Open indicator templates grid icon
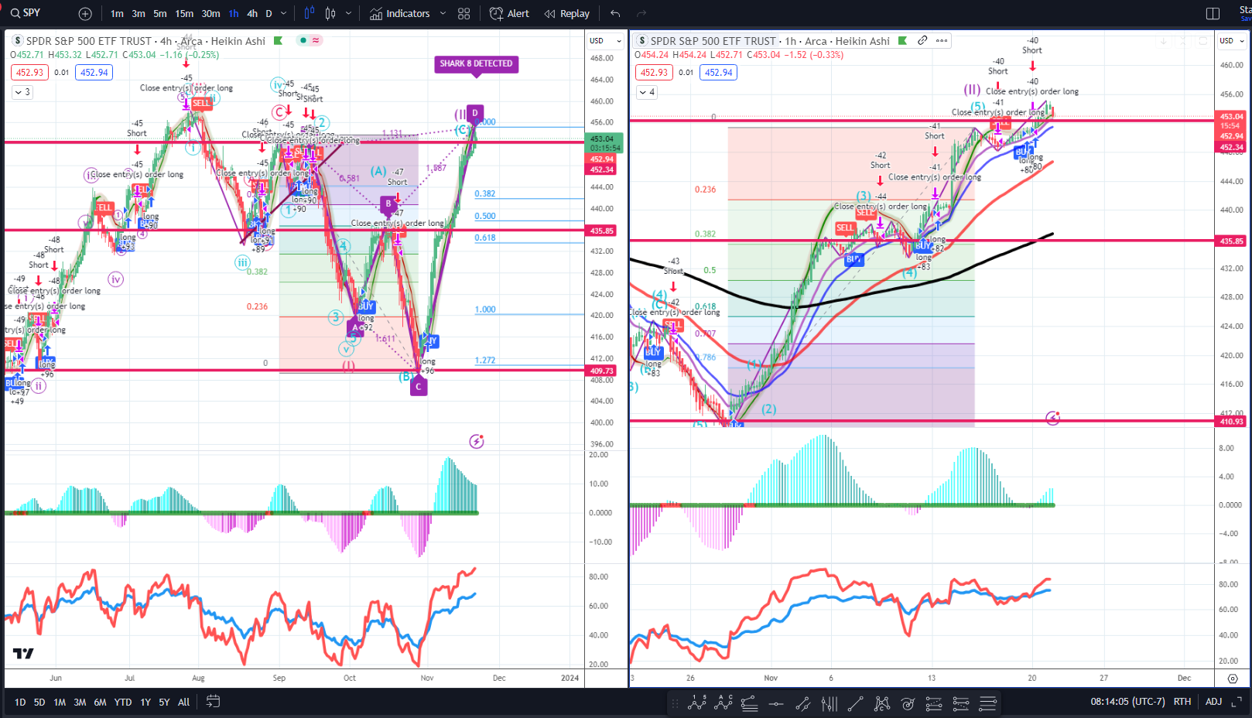Image resolution: width=1252 pixels, height=718 pixels. click(x=464, y=14)
